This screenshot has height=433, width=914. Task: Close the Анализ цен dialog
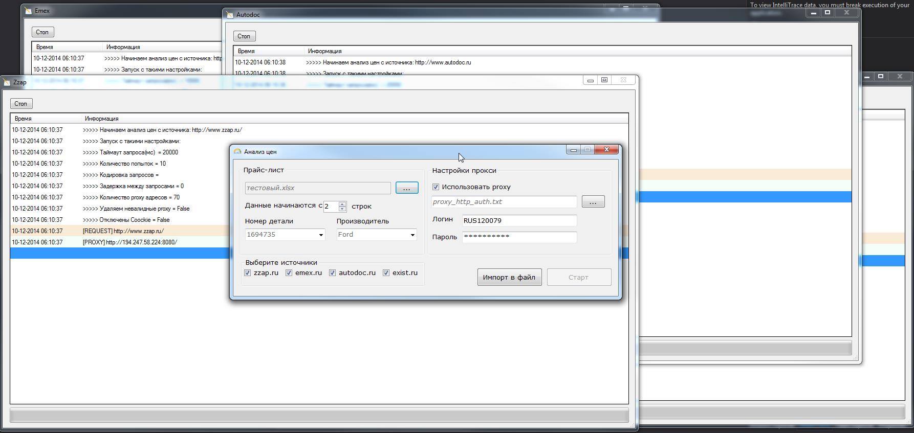[x=606, y=150]
